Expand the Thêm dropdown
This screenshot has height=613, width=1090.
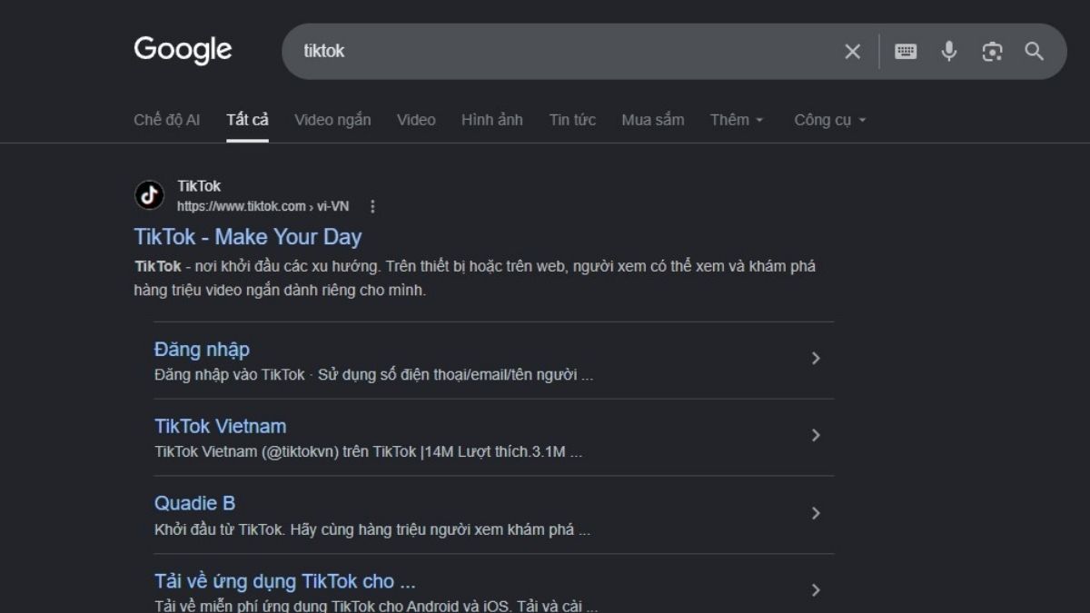[x=738, y=120]
